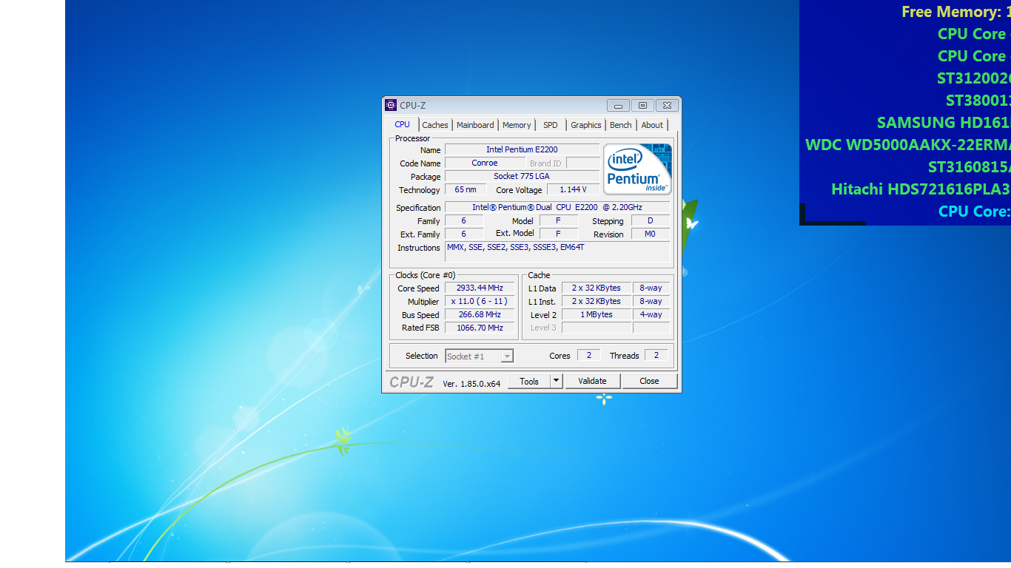Click the L1 Inst. 8-way value
1011x568 pixels.
coord(651,301)
